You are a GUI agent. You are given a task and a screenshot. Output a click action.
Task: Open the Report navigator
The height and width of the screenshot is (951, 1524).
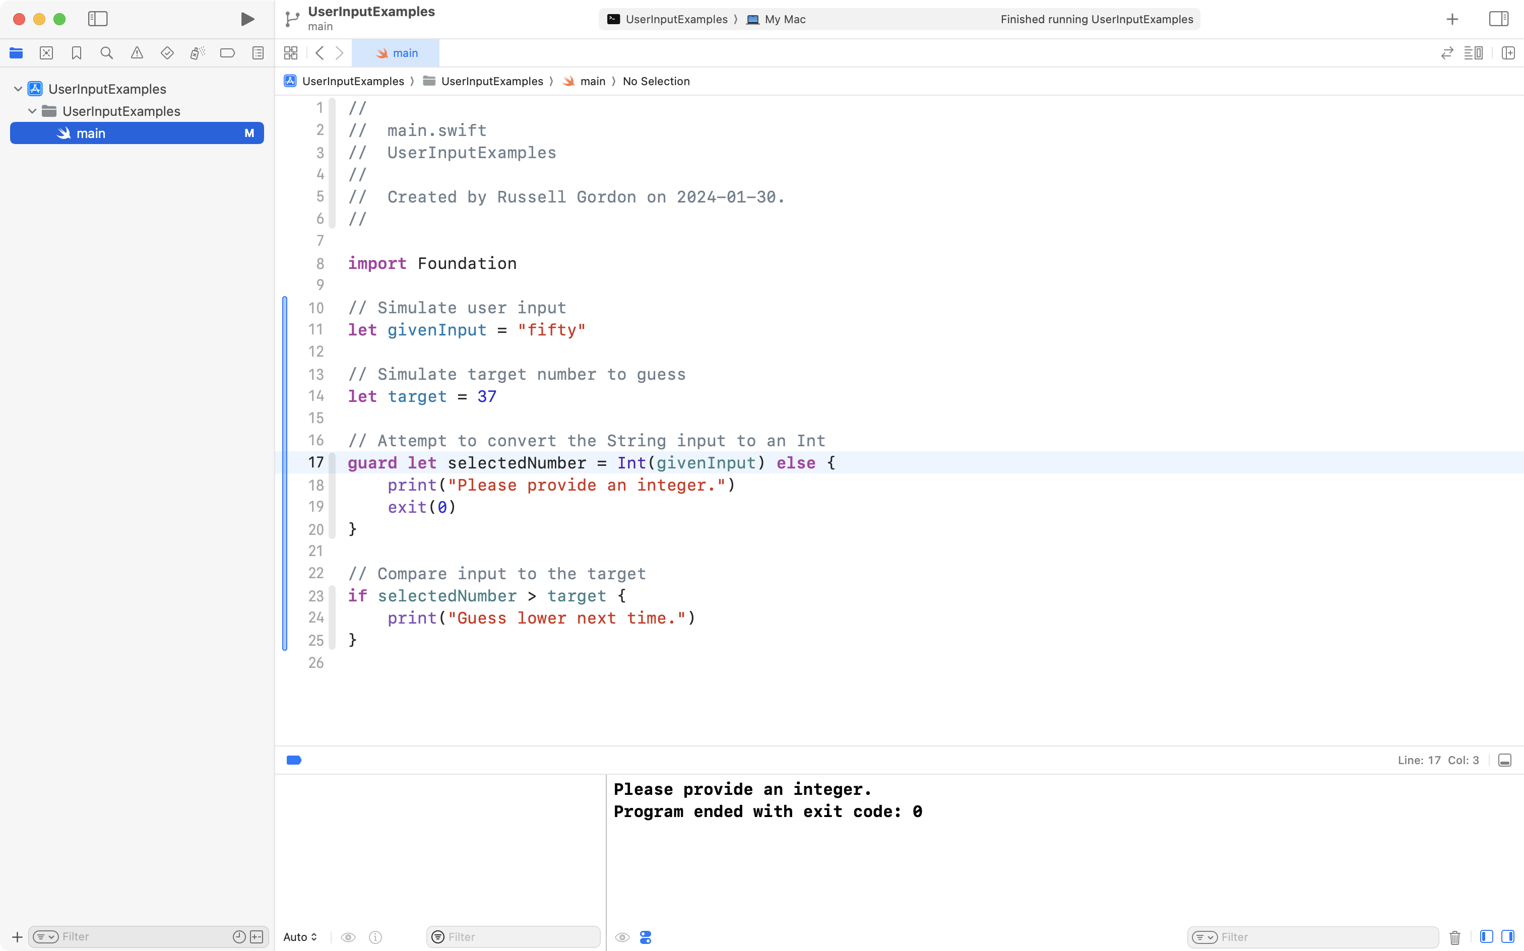[258, 53]
